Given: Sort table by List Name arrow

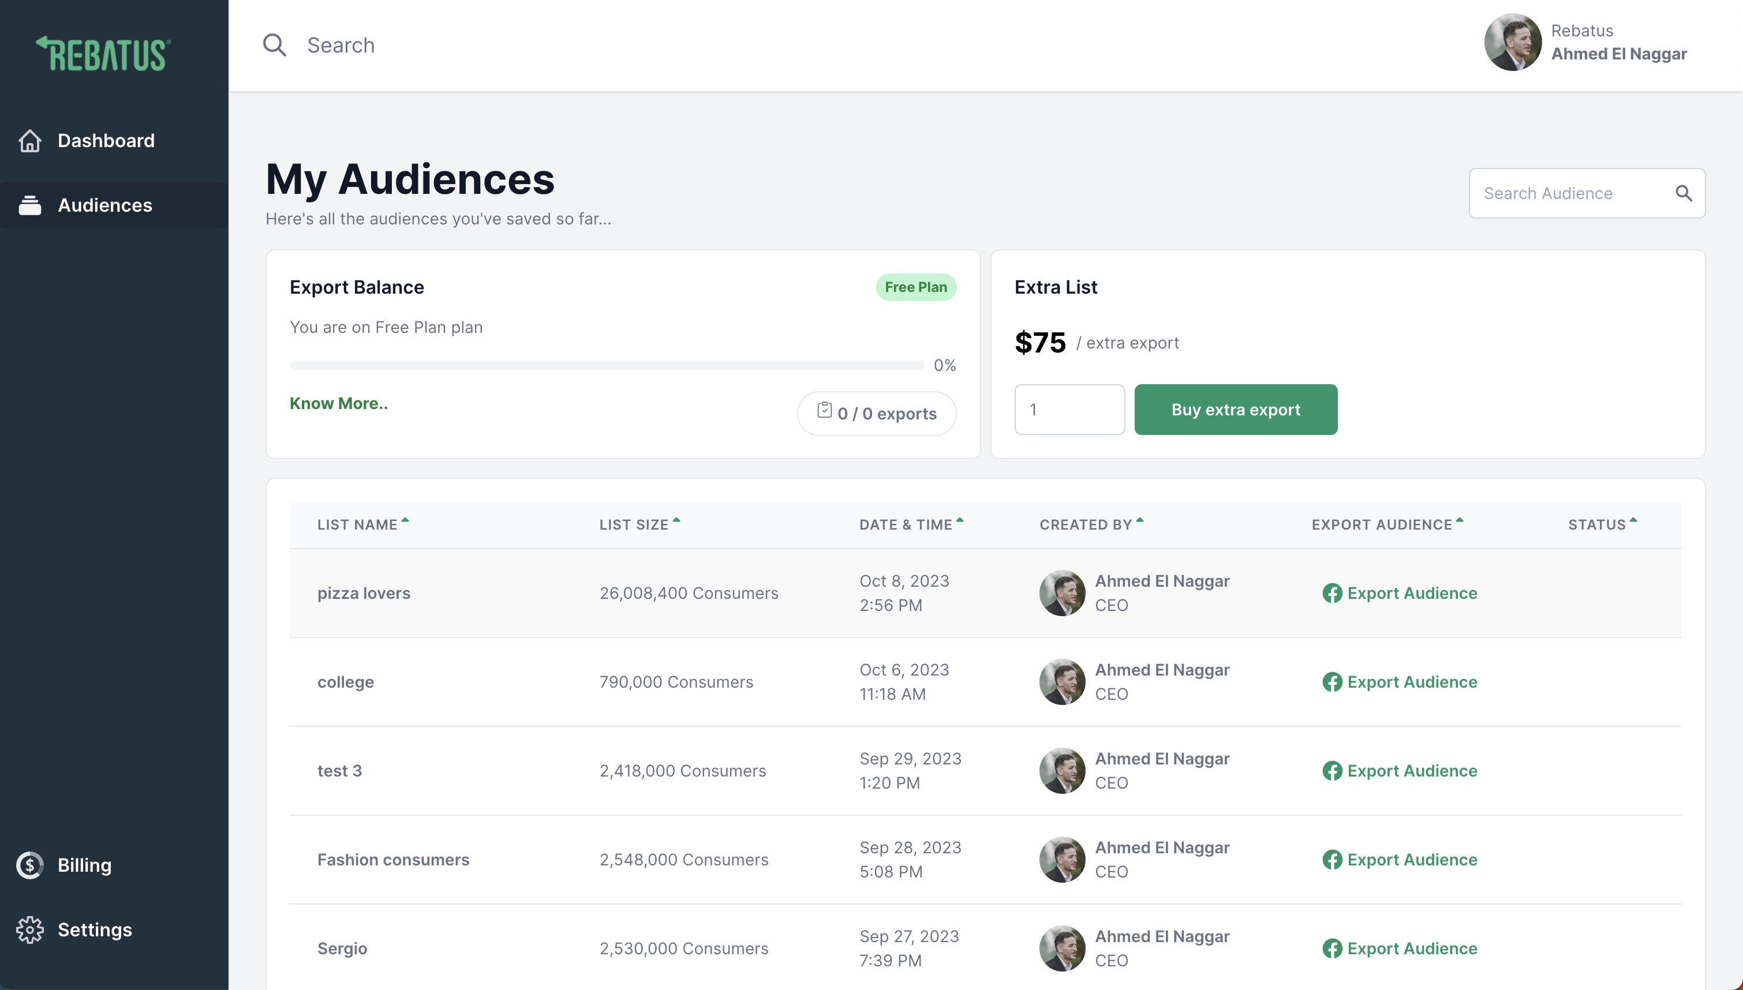Looking at the screenshot, I should pyautogui.click(x=405, y=521).
